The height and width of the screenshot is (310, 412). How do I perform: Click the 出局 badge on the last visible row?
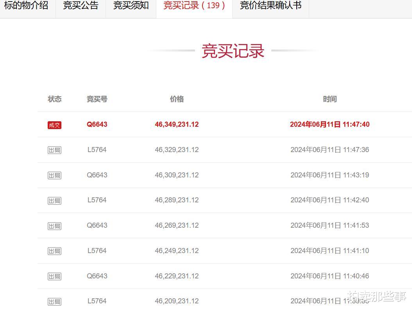tap(54, 301)
